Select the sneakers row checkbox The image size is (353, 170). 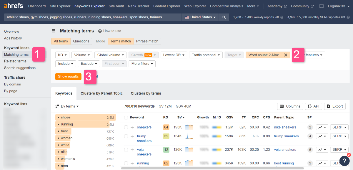[126, 127]
